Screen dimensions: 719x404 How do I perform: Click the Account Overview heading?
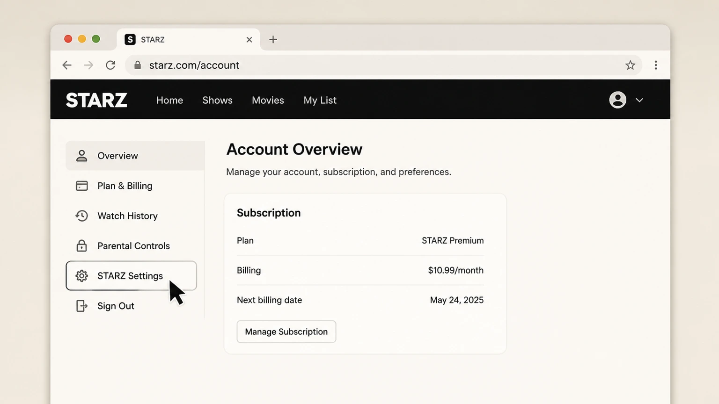click(294, 149)
